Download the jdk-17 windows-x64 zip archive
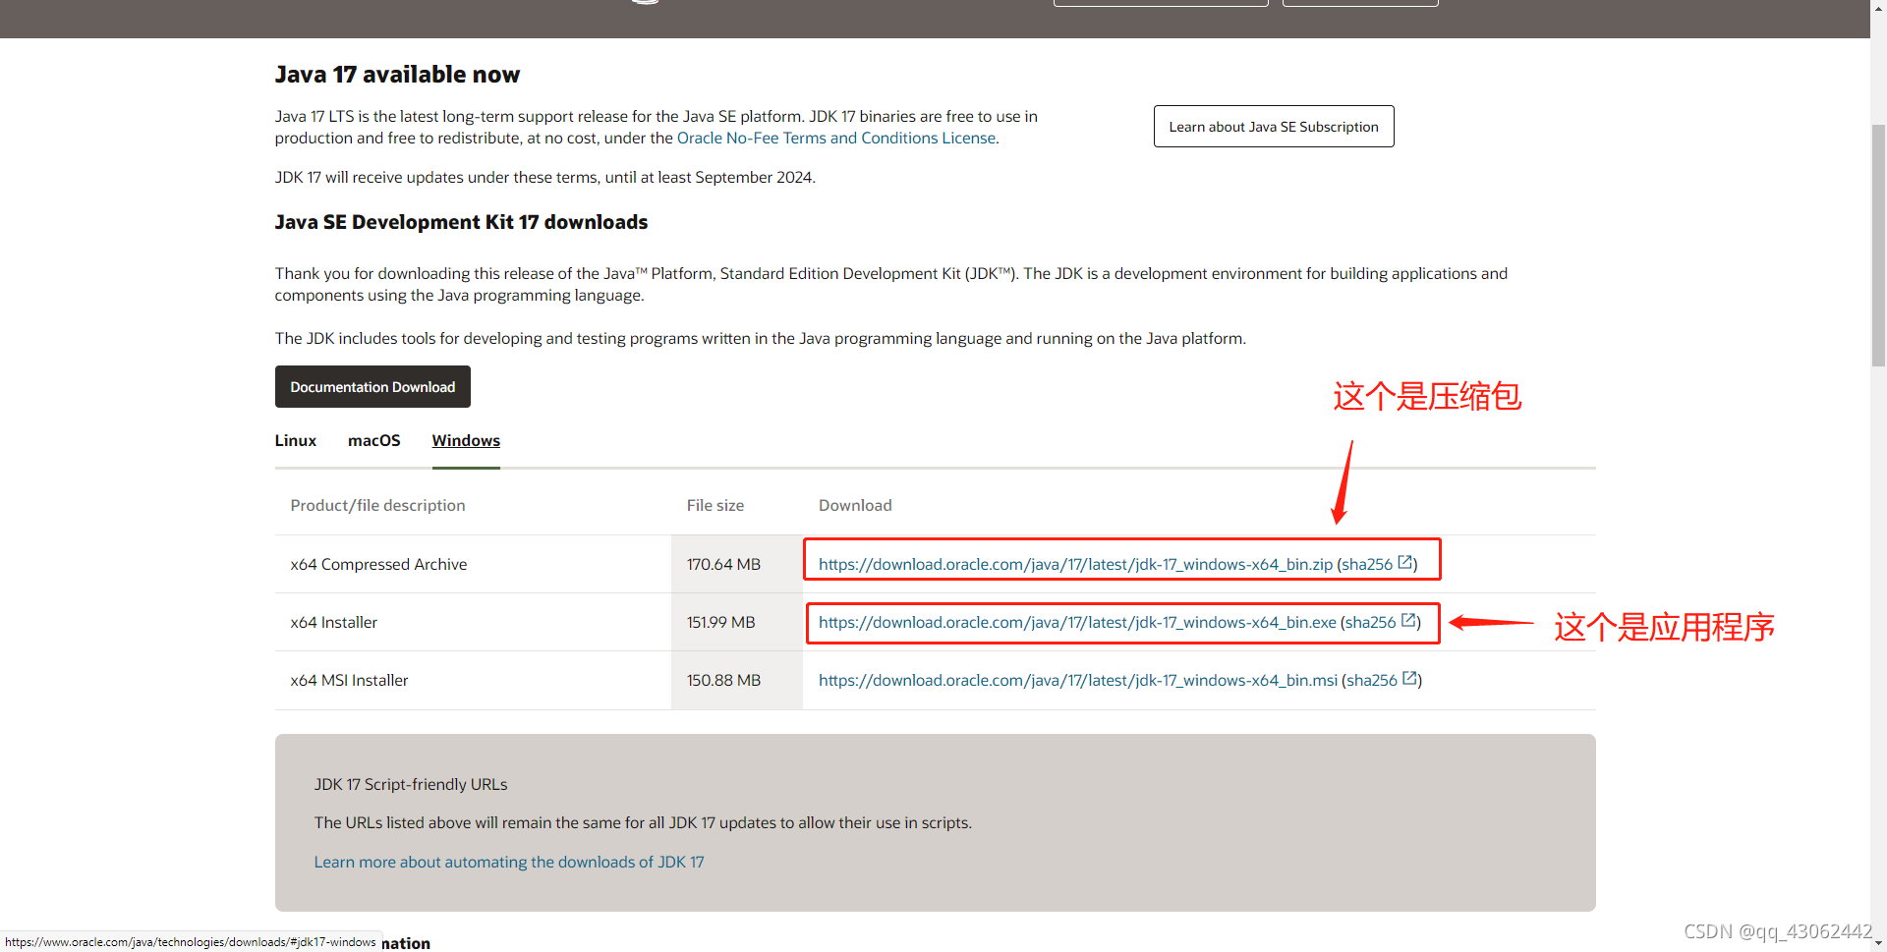Screen dimensions: 1887x952 pos(1075,565)
